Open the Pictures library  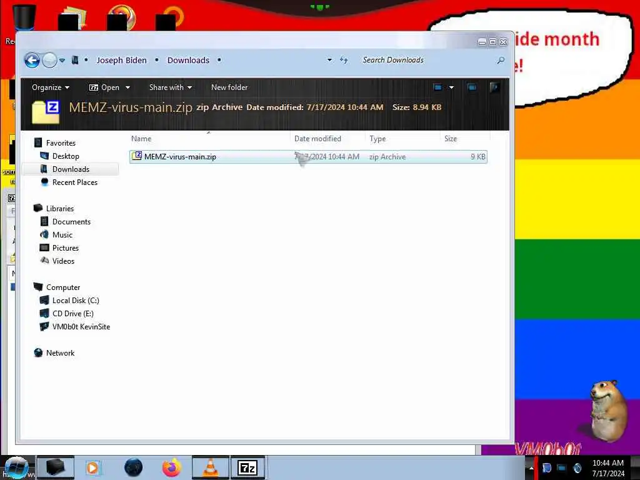tap(65, 247)
